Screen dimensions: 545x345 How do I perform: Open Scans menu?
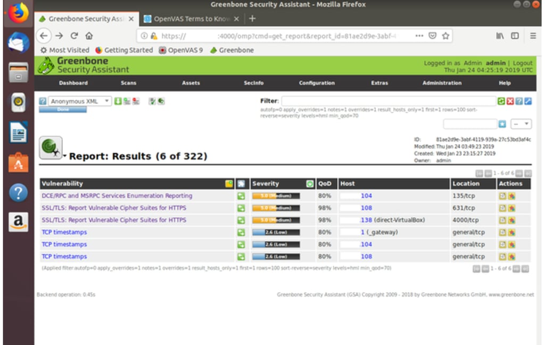(x=129, y=83)
